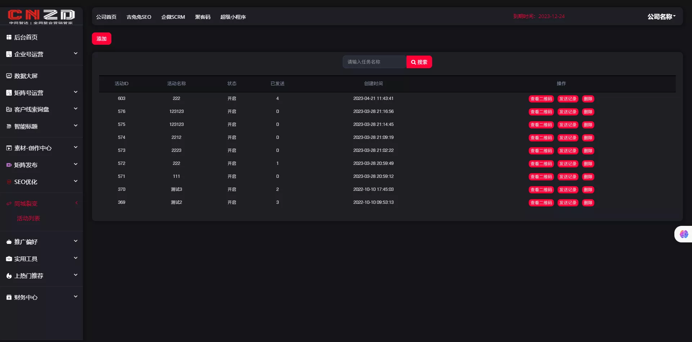
Task: Click the 财务中心 icon in the sidebar
Action: [x=9, y=297]
